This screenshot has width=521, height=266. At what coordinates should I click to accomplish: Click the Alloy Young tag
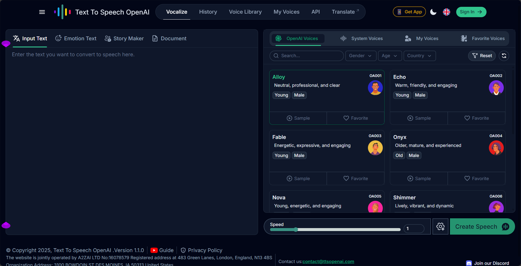(281, 95)
